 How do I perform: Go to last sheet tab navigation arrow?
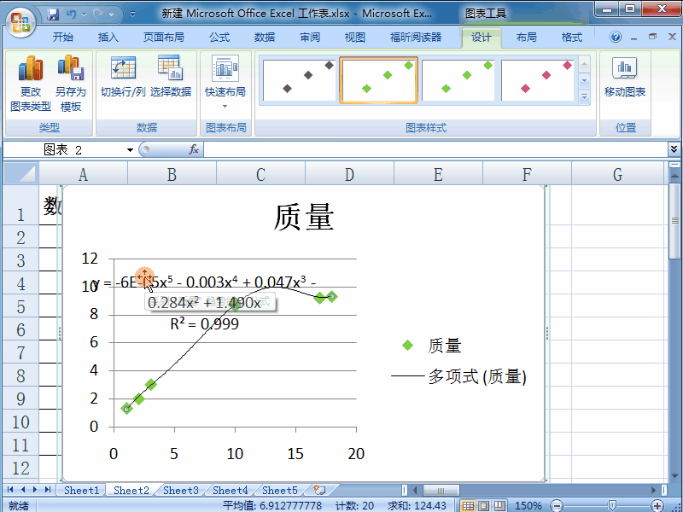[x=48, y=490]
